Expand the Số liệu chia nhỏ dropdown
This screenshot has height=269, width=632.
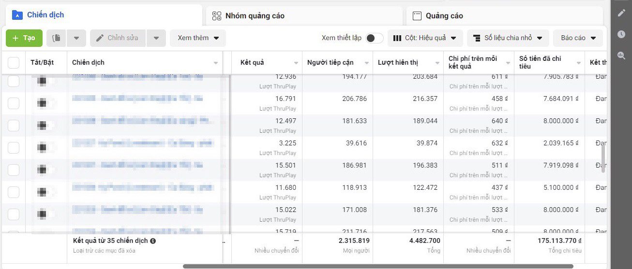point(508,38)
